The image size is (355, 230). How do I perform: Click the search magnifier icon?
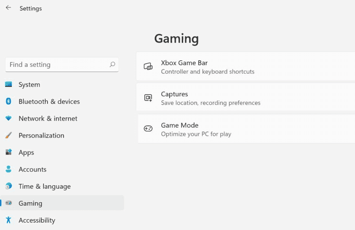click(112, 65)
